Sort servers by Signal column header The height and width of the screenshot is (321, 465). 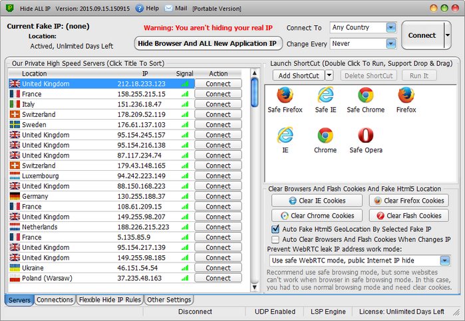[185, 74]
